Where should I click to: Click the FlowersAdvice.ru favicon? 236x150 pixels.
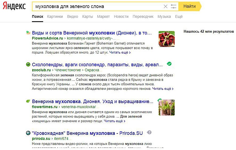point(28,33)
